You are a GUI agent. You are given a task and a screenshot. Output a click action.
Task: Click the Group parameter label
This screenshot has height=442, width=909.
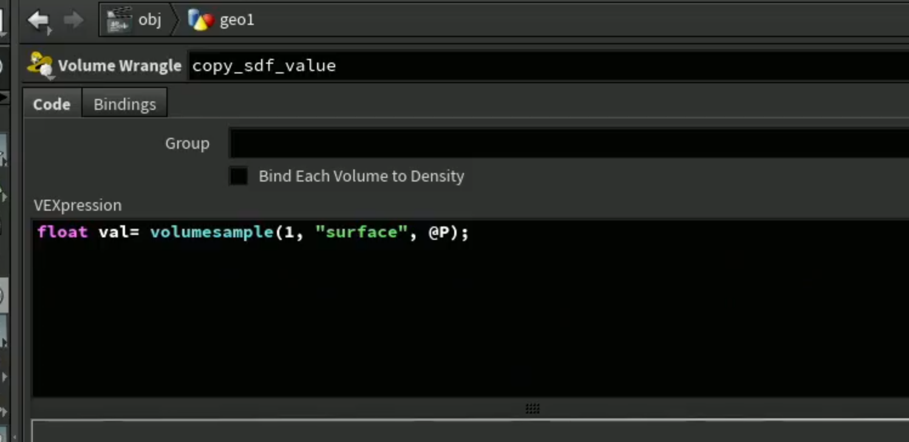(187, 144)
